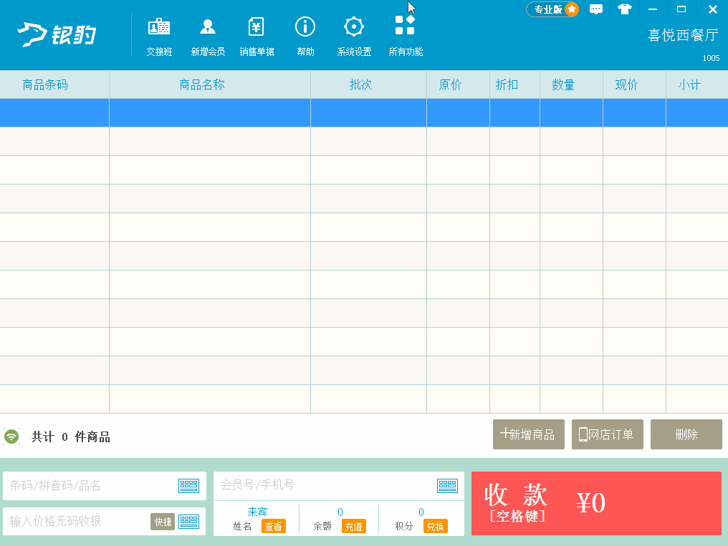
Task: Open on-screen keyboard for member number field
Action: (447, 486)
